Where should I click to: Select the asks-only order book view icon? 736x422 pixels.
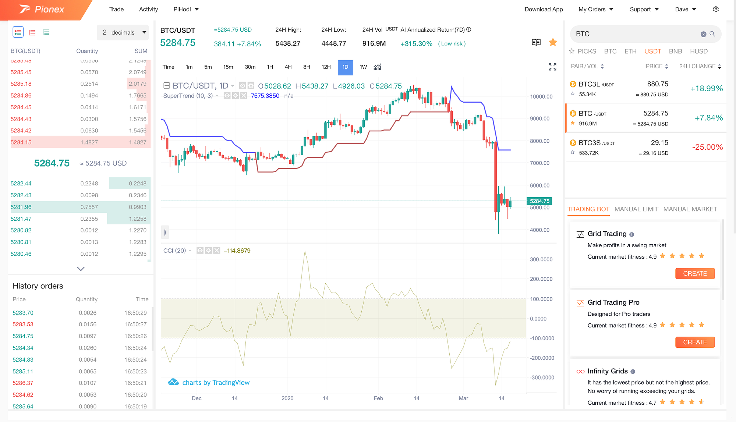click(x=32, y=32)
